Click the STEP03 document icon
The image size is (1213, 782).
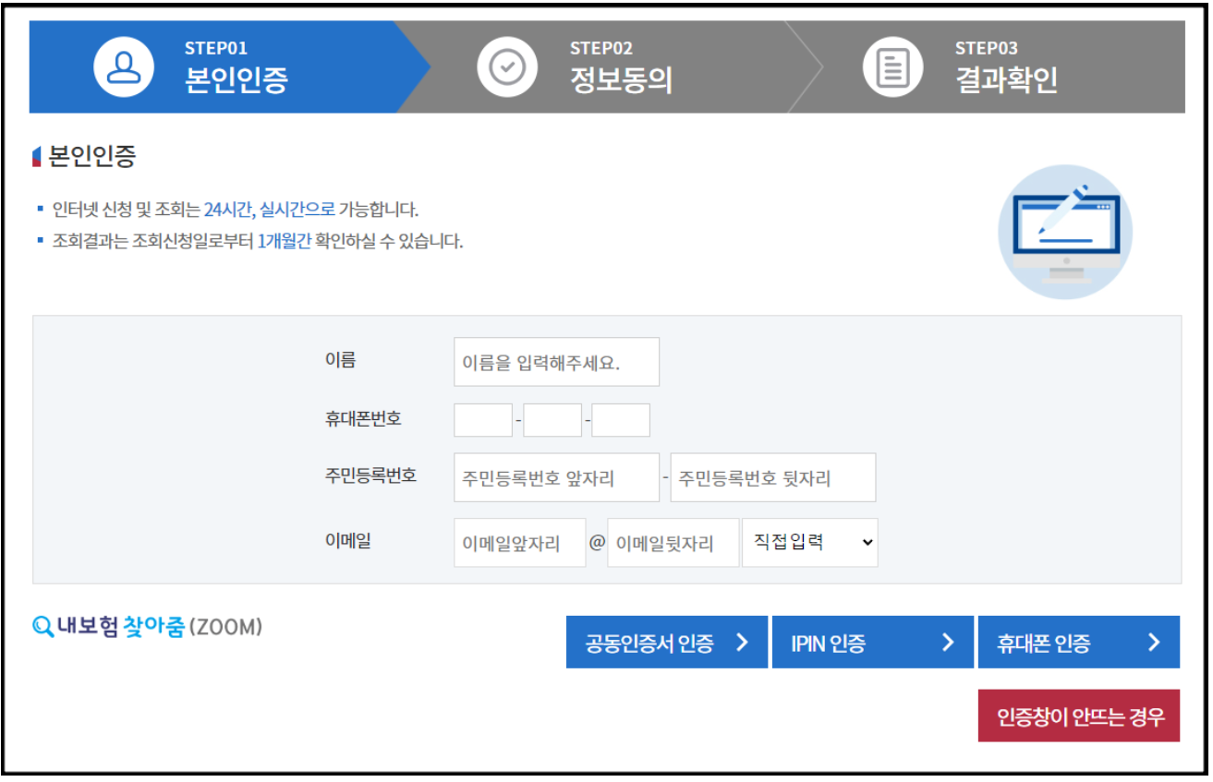[892, 66]
